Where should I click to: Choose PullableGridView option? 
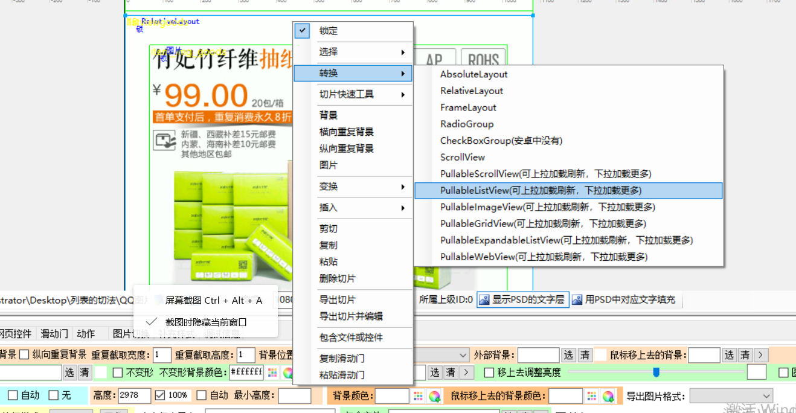click(568, 223)
